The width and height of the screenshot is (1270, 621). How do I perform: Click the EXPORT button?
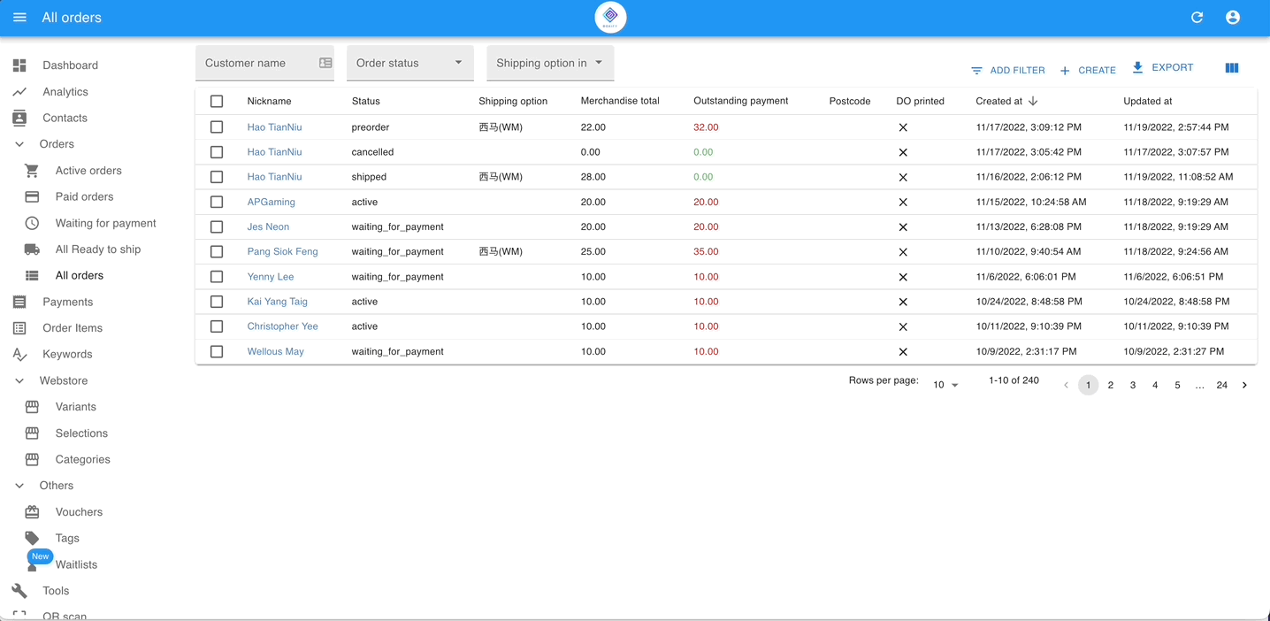click(x=1163, y=67)
